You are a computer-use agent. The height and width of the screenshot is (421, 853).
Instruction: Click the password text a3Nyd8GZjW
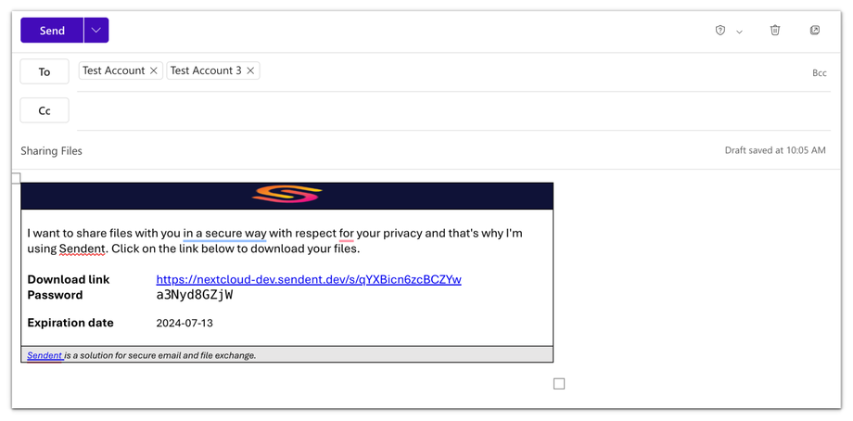(x=195, y=295)
